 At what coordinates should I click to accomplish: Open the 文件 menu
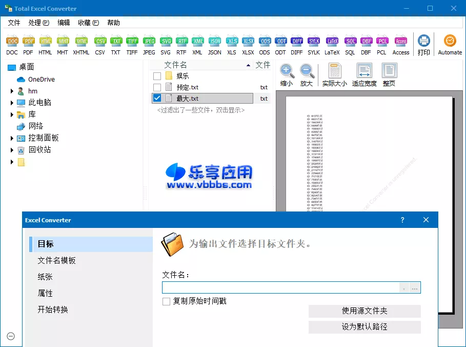pos(14,23)
